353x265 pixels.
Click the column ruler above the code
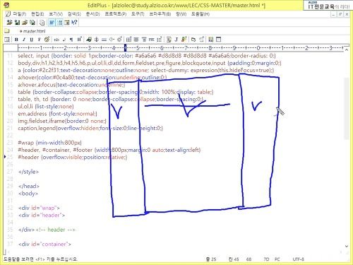click(181, 48)
